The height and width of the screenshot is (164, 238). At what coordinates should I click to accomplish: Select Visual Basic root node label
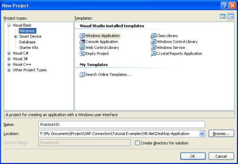tap(22, 25)
